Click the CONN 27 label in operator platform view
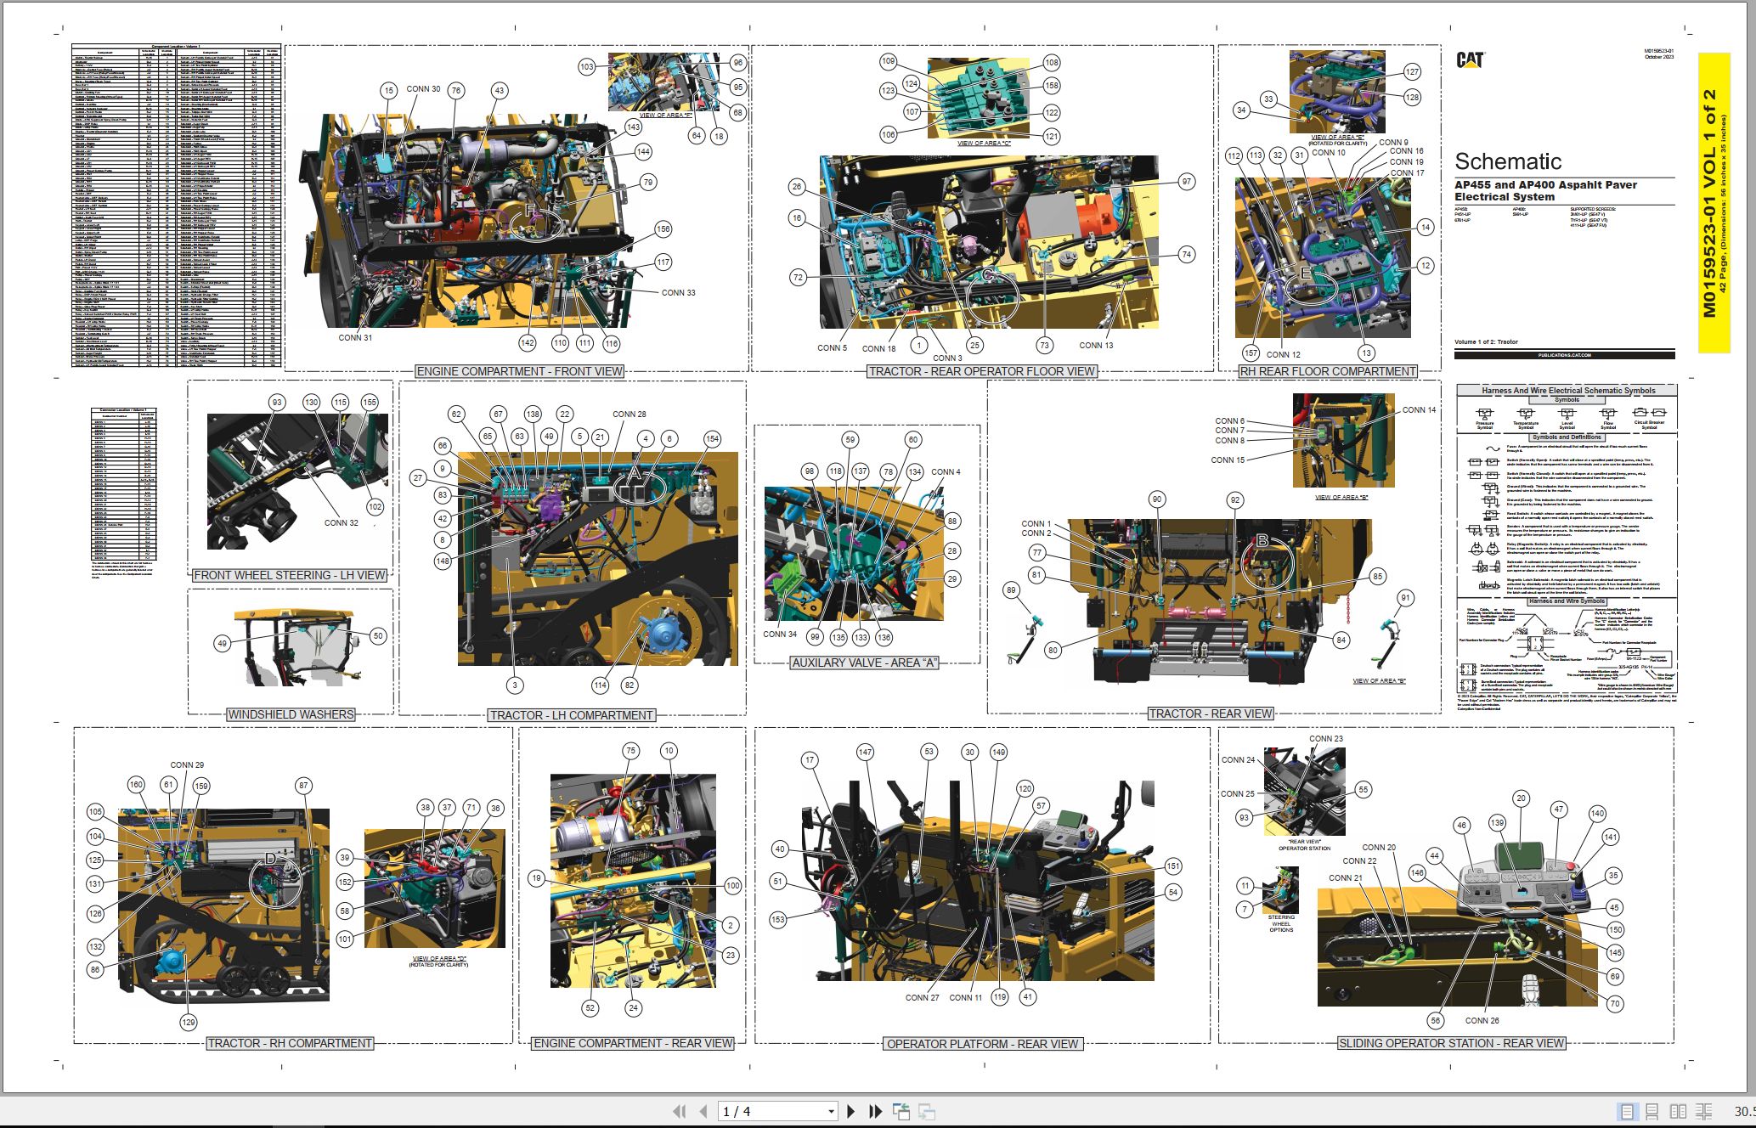 pyautogui.click(x=923, y=998)
